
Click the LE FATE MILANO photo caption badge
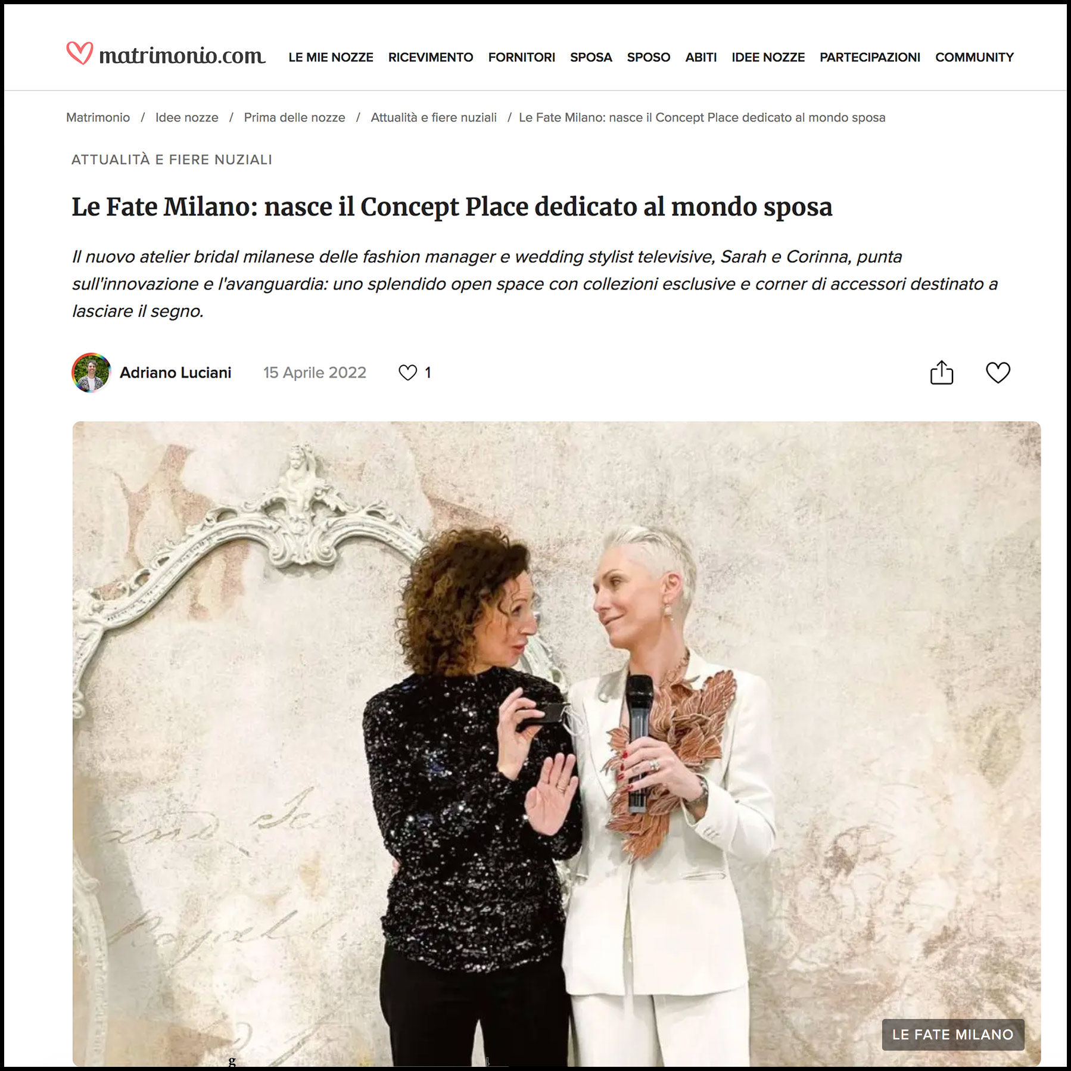click(953, 1035)
